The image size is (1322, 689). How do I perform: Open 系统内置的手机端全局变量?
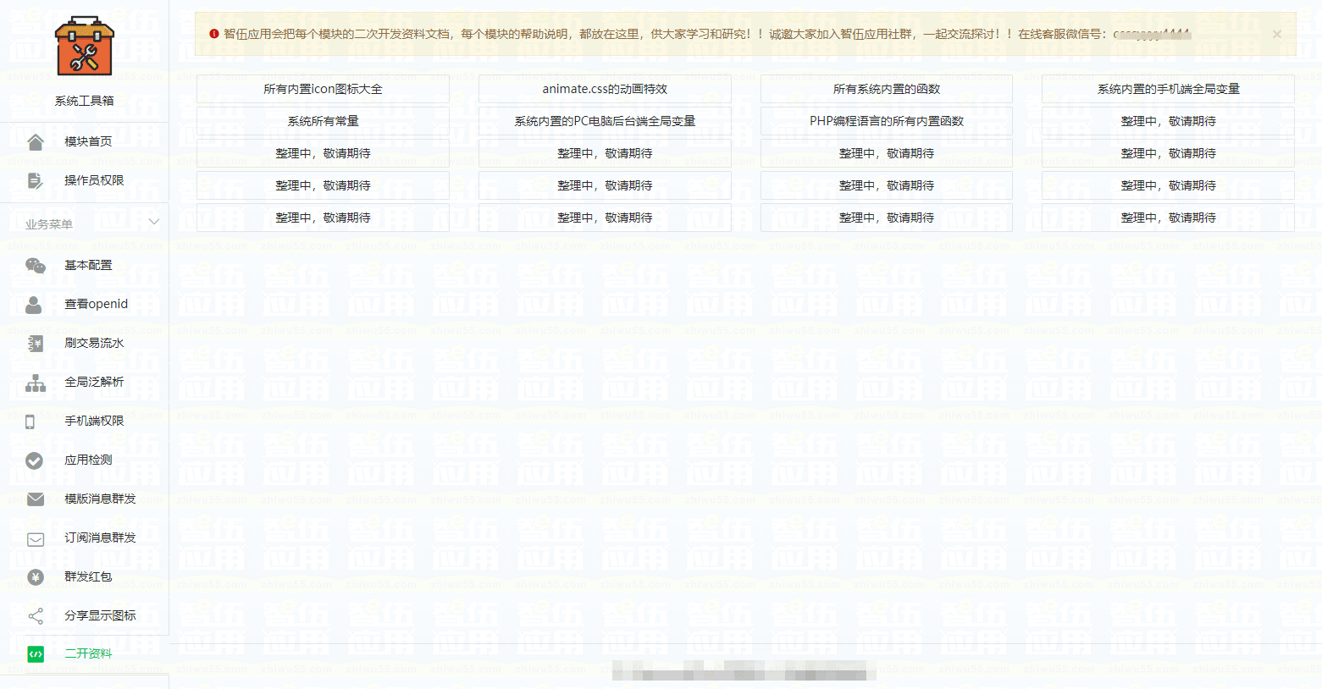(1168, 88)
